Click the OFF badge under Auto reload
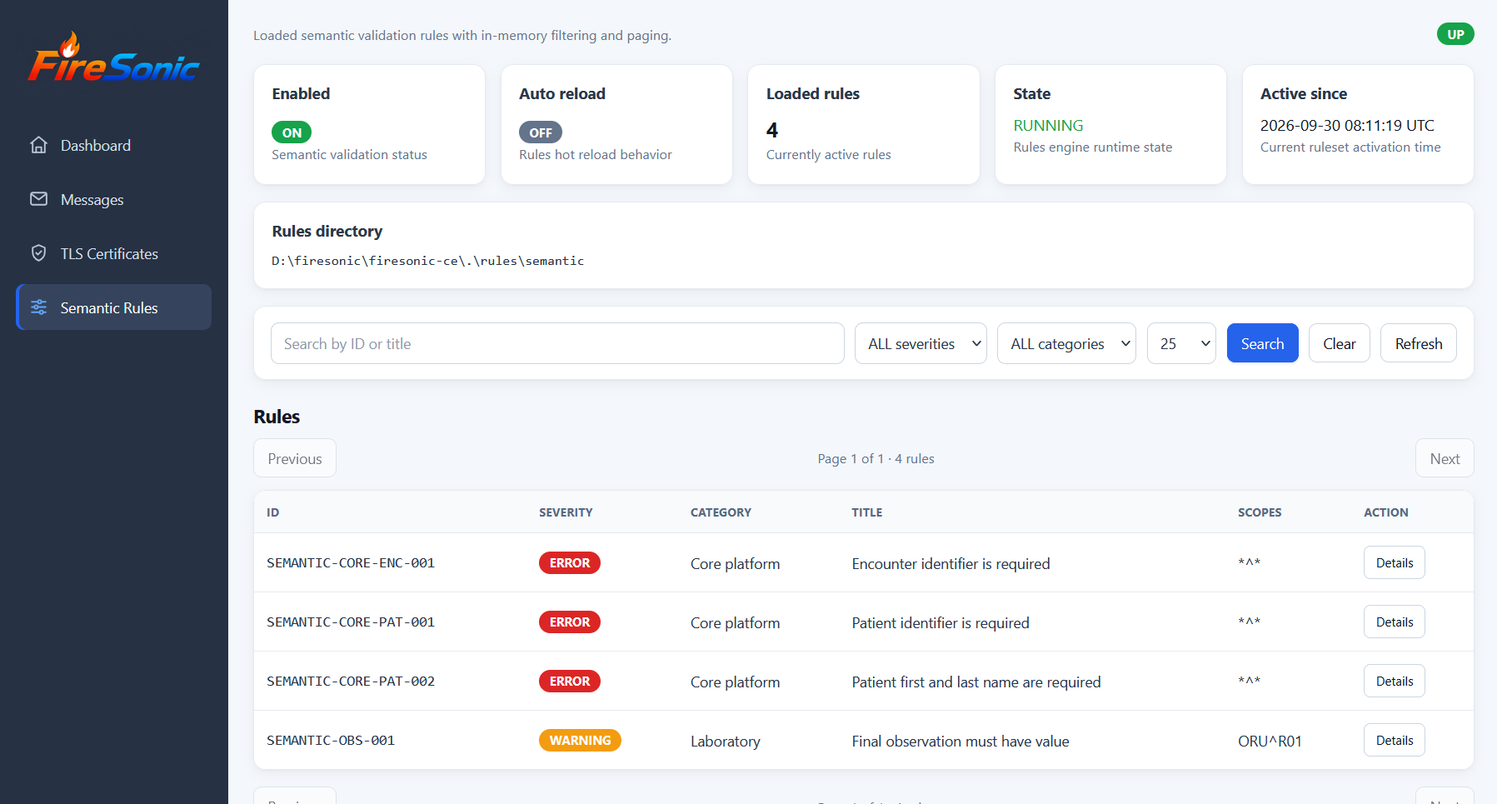This screenshot has height=804, width=1497. 541,132
